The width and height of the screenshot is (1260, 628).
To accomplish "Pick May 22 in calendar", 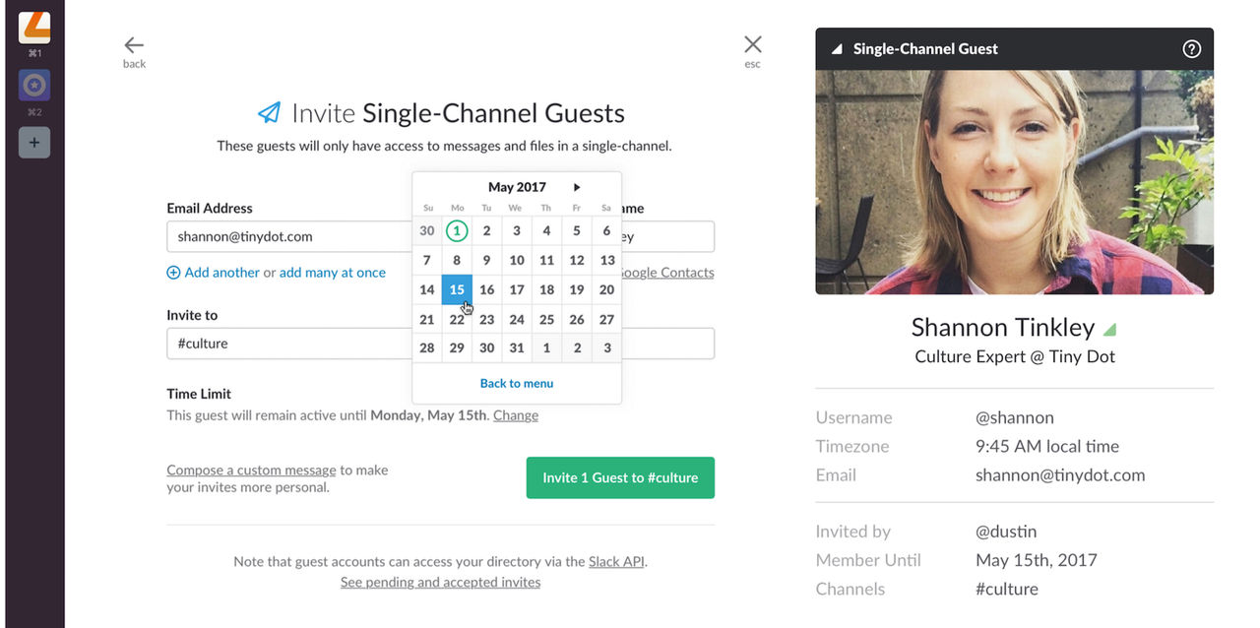I will (x=457, y=320).
